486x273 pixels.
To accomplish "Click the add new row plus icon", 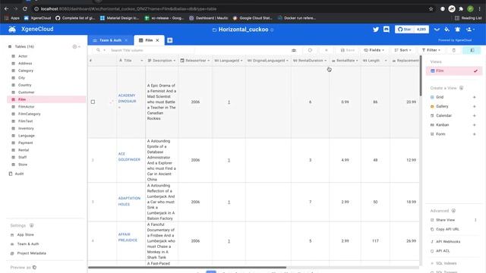I will pyautogui.click(x=326, y=50).
